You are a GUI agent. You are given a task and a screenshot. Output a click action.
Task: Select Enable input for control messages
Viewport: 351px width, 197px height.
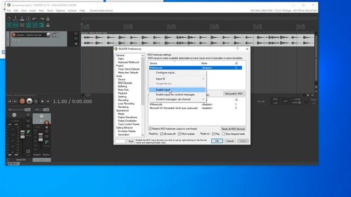pos(178,95)
